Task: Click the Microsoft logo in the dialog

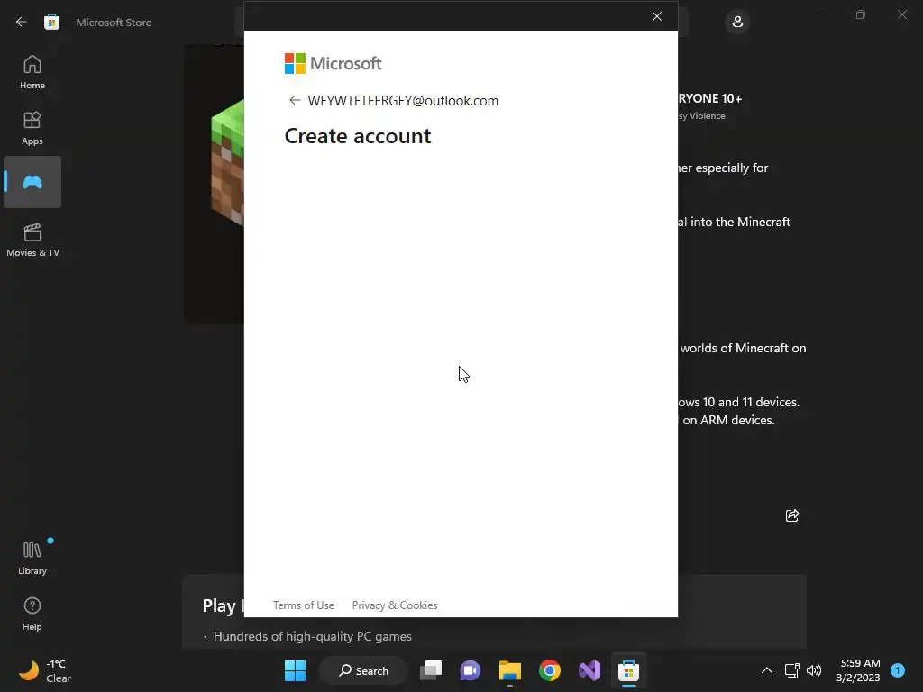Action: (334, 63)
